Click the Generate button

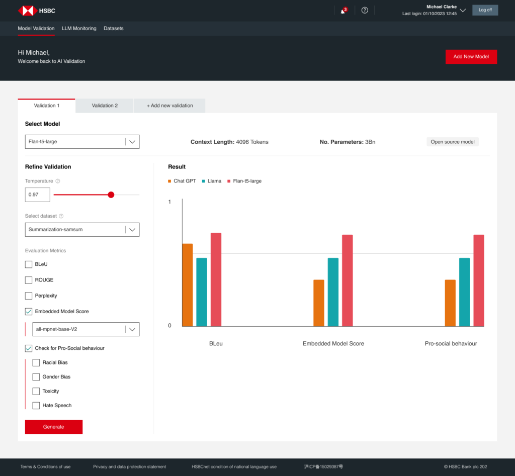click(54, 427)
